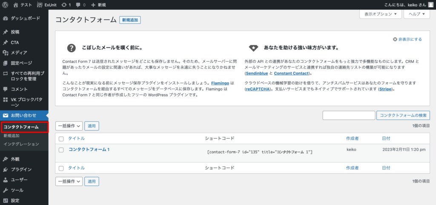Sort by 作成者 in table footer
This screenshot has width=436, height=205.
click(x=352, y=168)
